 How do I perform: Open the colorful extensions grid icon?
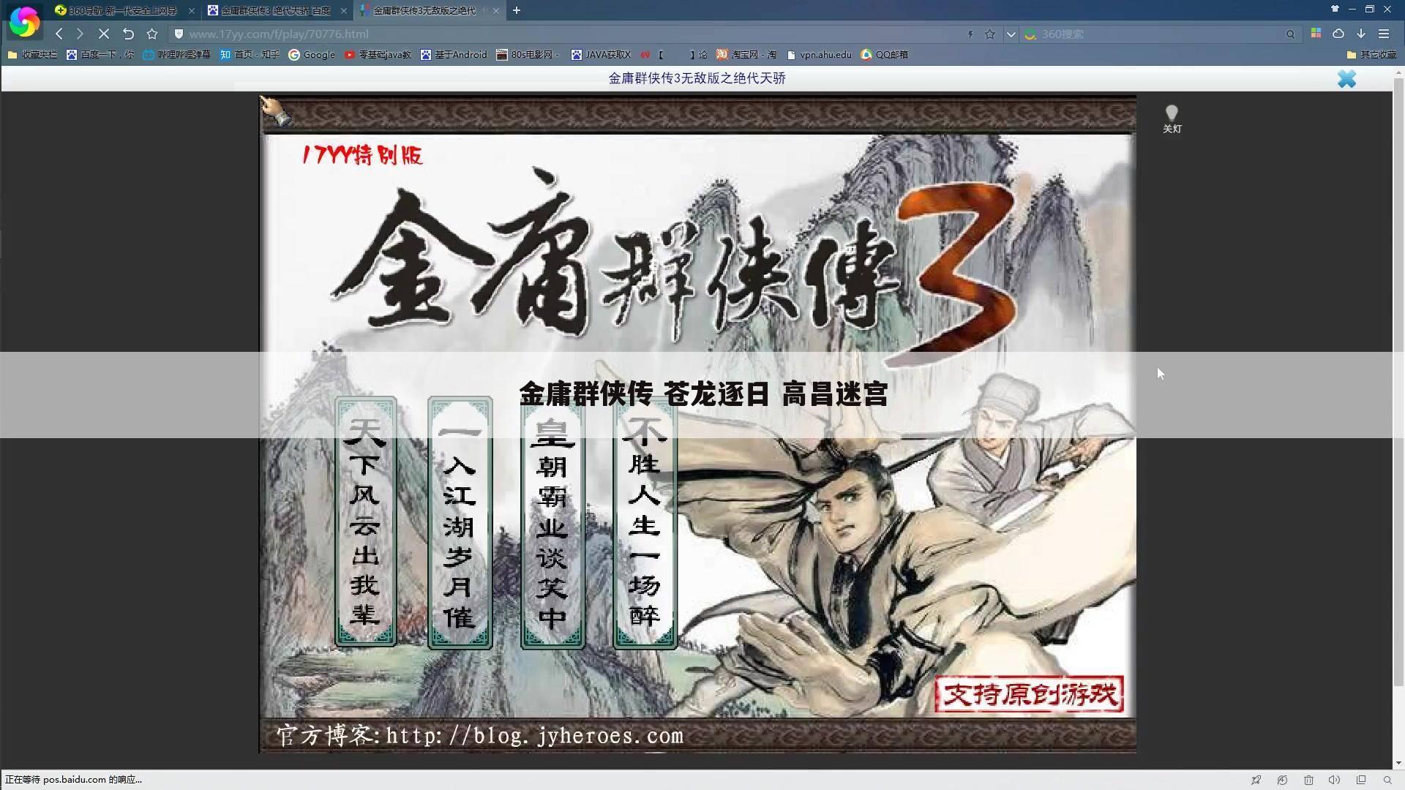[x=1316, y=34]
